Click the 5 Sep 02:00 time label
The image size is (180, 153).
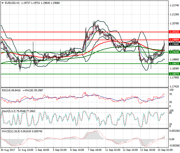[x=60, y=150]
